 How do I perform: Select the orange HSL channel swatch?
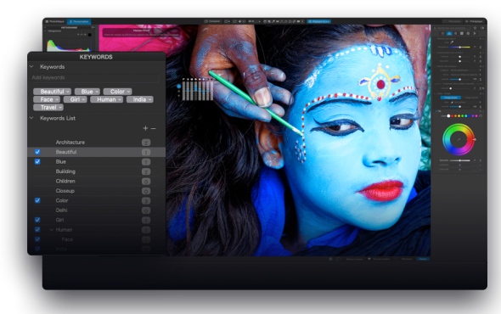(456, 116)
